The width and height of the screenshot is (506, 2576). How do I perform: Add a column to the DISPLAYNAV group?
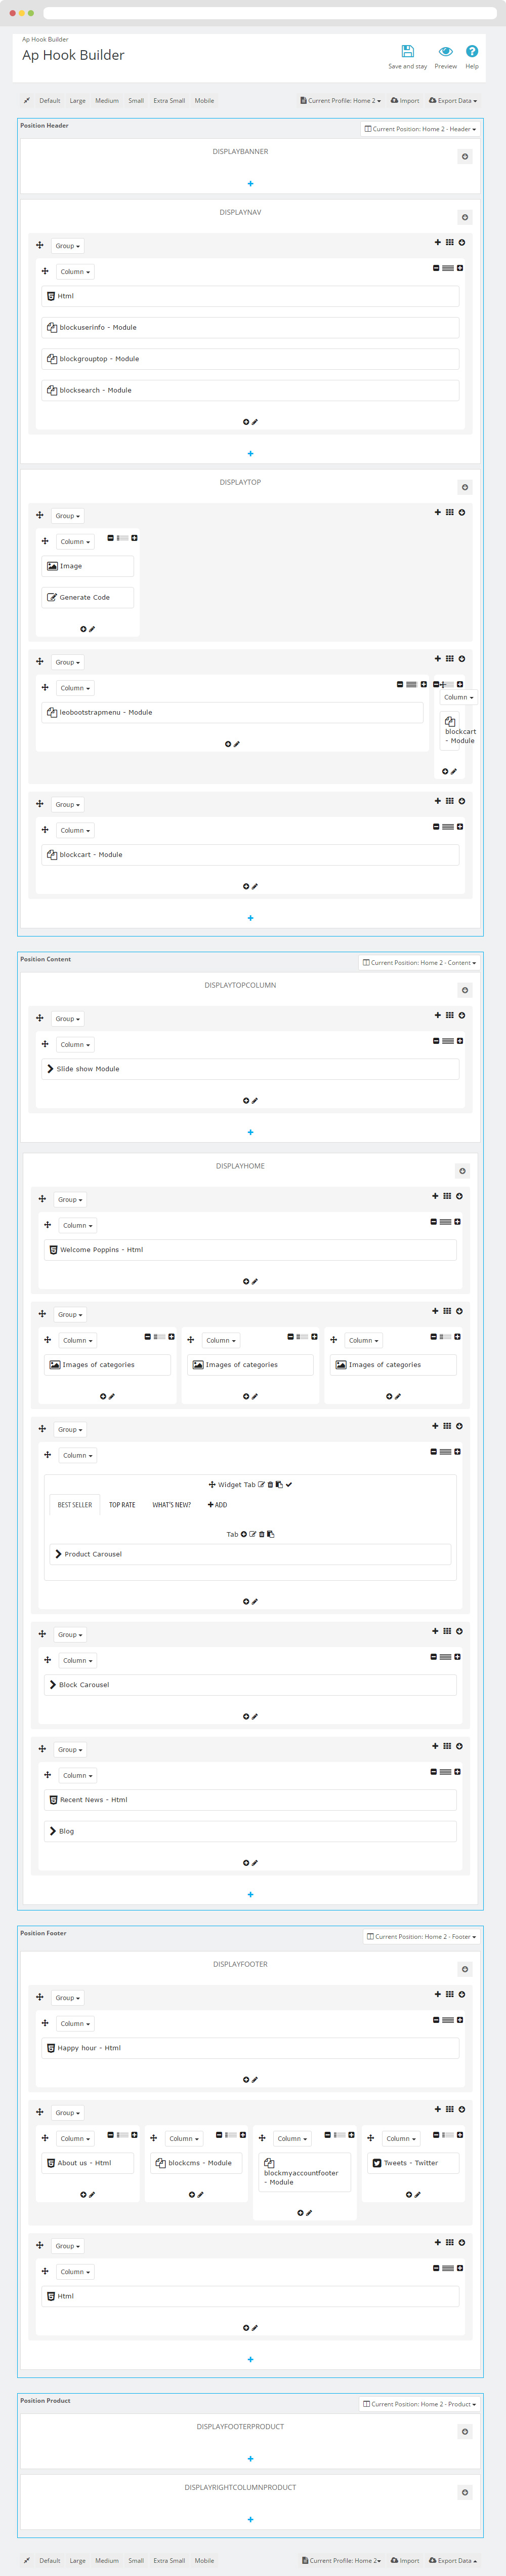click(x=437, y=242)
